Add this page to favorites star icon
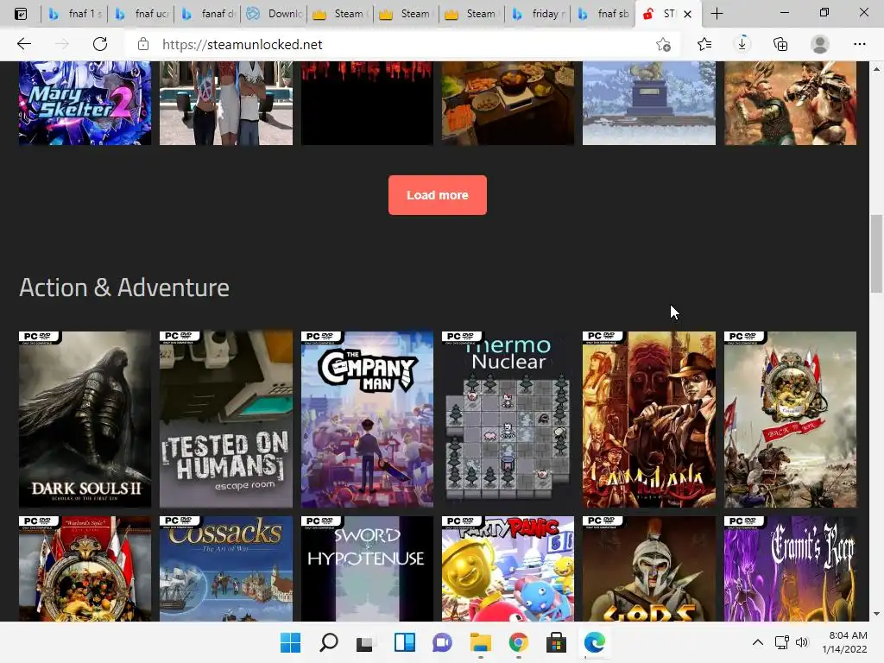 click(x=664, y=45)
